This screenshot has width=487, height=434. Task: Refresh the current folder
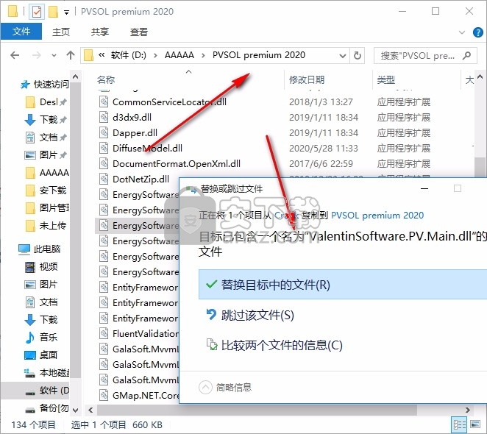pyautogui.click(x=358, y=56)
